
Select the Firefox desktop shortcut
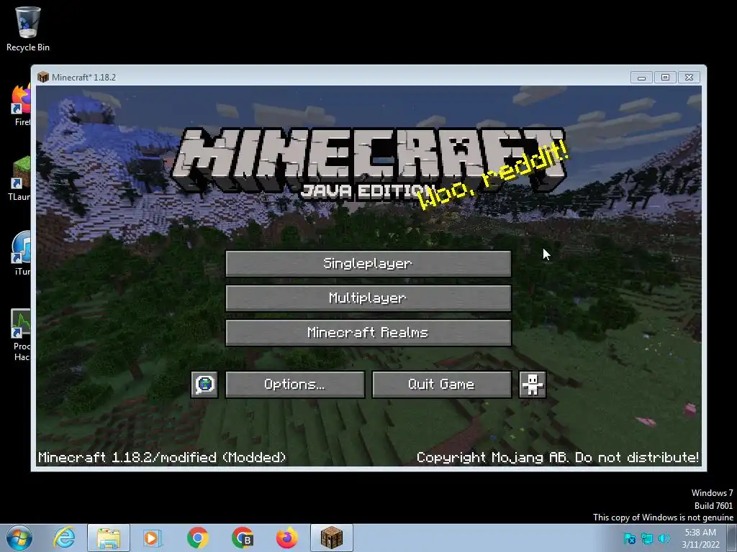click(x=21, y=105)
